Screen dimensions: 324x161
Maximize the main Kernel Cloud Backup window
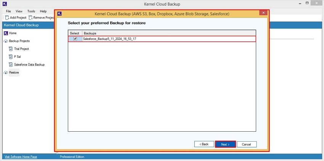[307, 3]
